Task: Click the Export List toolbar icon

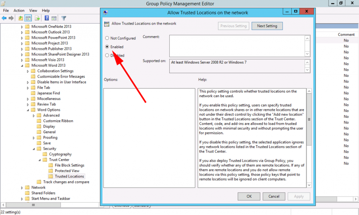Action: (37, 18)
